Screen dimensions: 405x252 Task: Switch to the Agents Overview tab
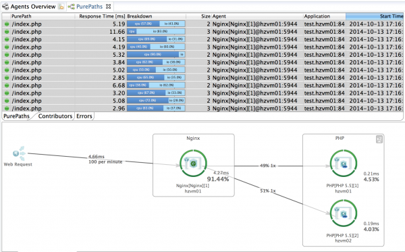point(33,7)
